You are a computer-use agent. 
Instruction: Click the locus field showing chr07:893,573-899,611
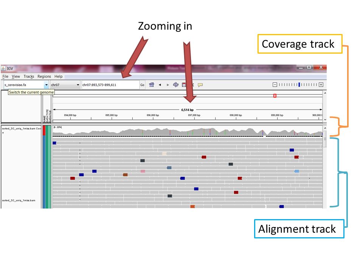110,85
